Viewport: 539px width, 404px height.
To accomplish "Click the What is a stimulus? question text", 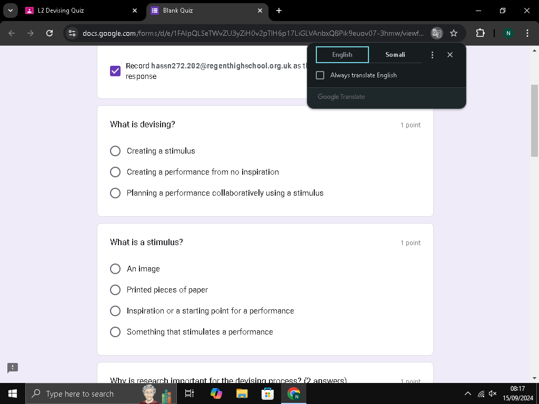I will tap(146, 242).
